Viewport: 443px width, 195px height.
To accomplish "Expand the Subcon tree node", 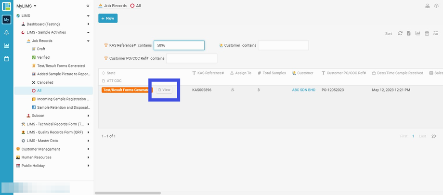I will pos(89,116).
